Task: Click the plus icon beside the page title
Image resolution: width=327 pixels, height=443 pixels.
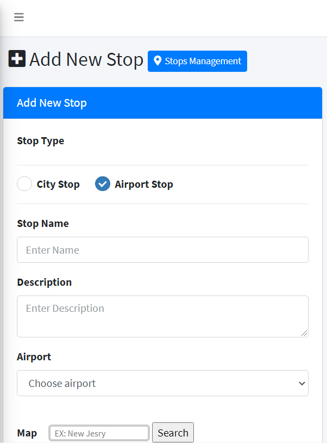Action: [17, 59]
